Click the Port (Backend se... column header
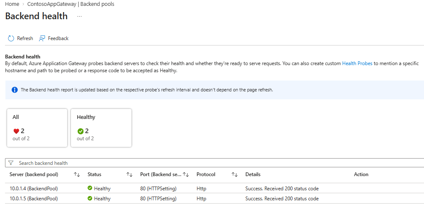Screen dimensions: 424x217 161,174
